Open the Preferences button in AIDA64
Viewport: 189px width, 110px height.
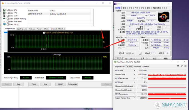coord(72,84)
